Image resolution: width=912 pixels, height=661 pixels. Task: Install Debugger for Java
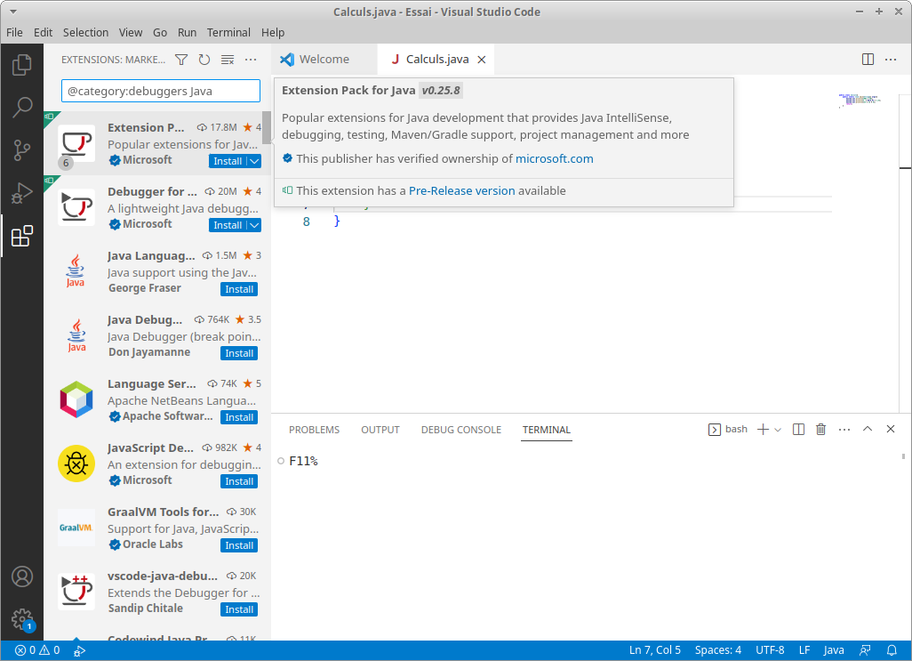[228, 225]
